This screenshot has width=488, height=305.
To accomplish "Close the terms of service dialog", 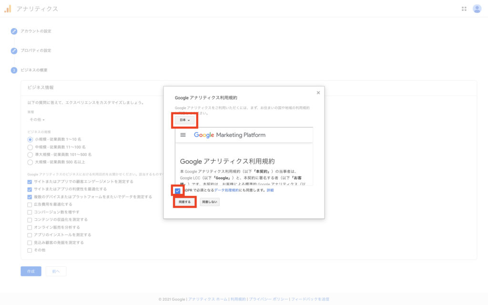I will (x=318, y=93).
